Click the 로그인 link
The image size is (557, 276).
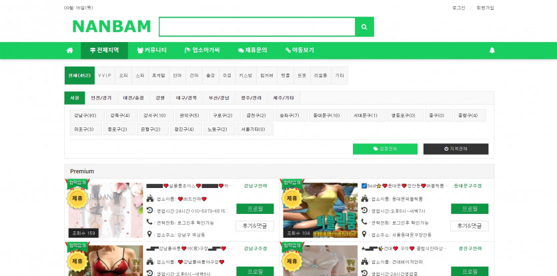458,8
